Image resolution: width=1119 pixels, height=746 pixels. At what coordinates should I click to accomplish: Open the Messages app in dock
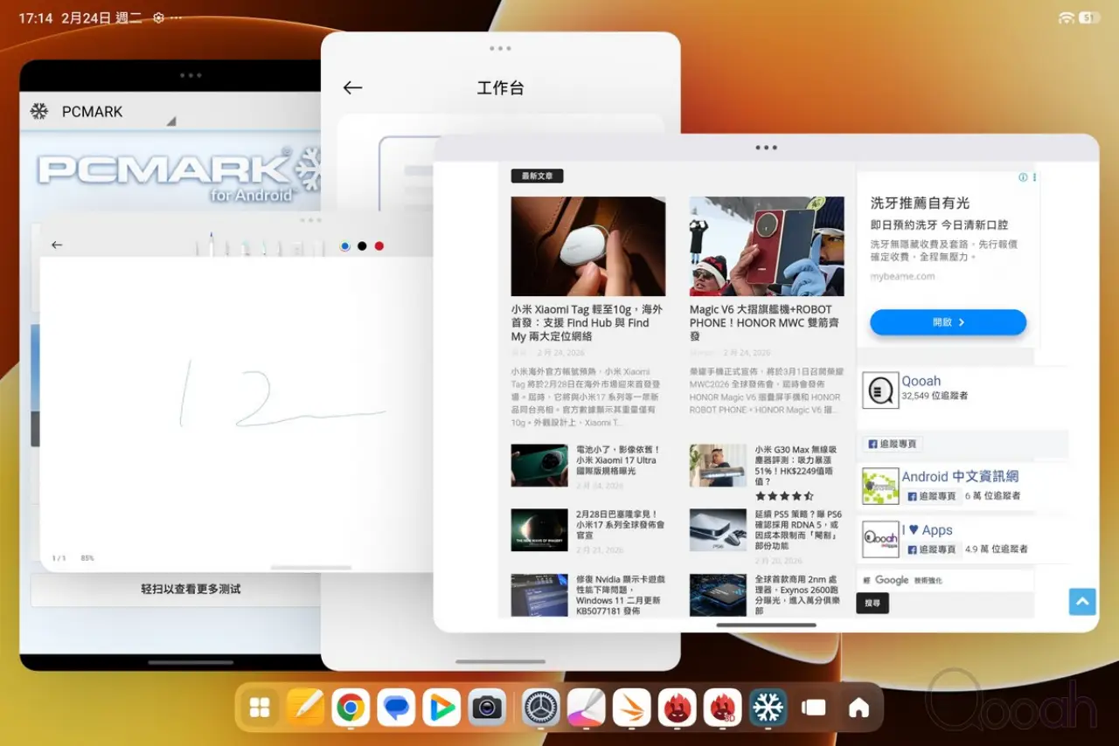coord(396,708)
